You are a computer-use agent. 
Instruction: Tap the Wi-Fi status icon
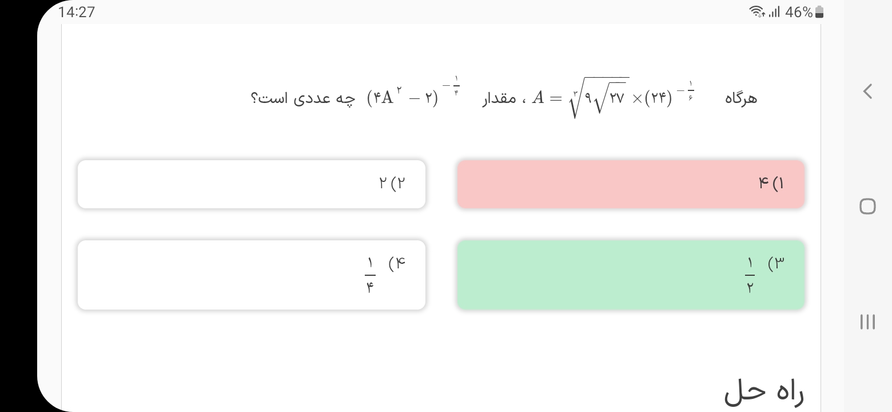(756, 12)
